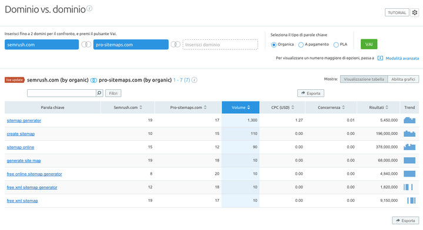423x230 pixels.
Task: Sort by Pro-sitemaps.com column
Action: tap(189, 107)
